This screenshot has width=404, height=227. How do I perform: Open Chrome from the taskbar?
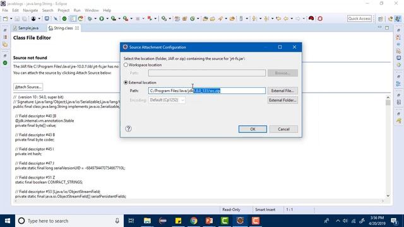click(194, 221)
